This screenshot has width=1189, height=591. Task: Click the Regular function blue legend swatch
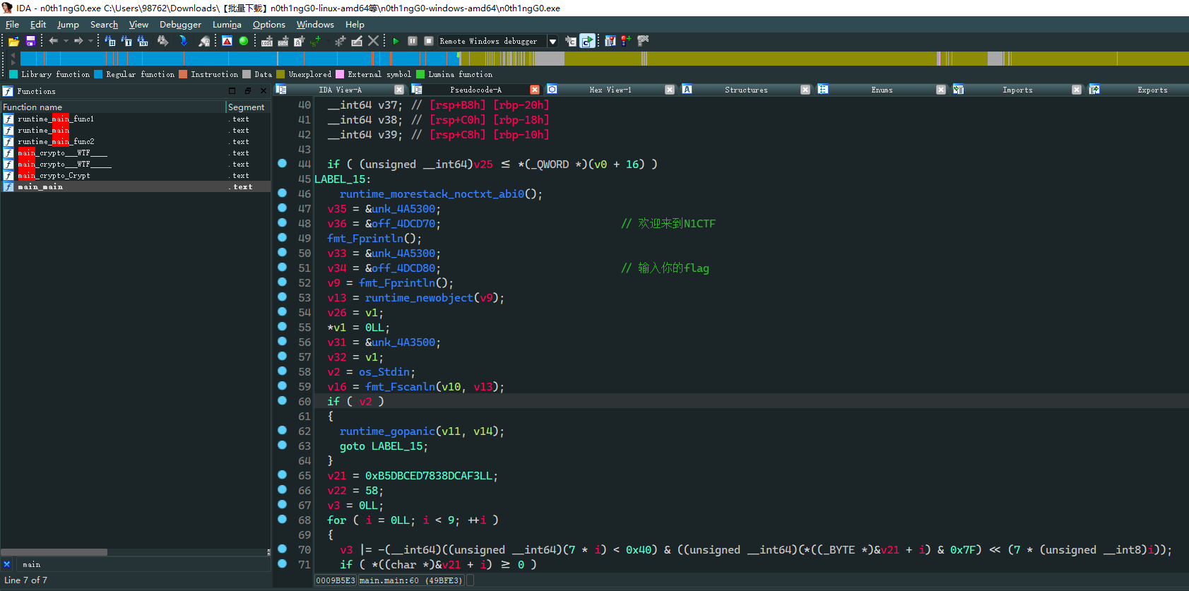[x=99, y=74]
